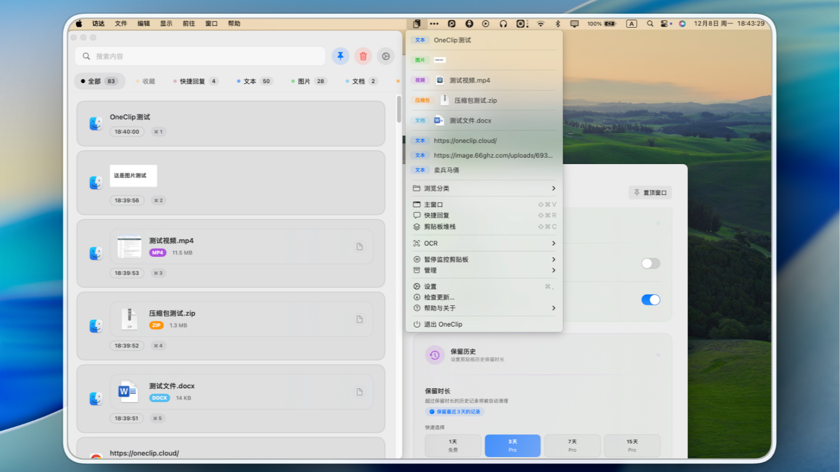Click play circle icon in menu bar
This screenshot has width=840, height=472.
(485, 23)
